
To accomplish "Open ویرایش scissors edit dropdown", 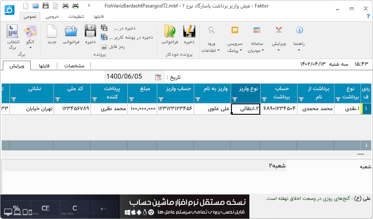I will tap(278, 39).
